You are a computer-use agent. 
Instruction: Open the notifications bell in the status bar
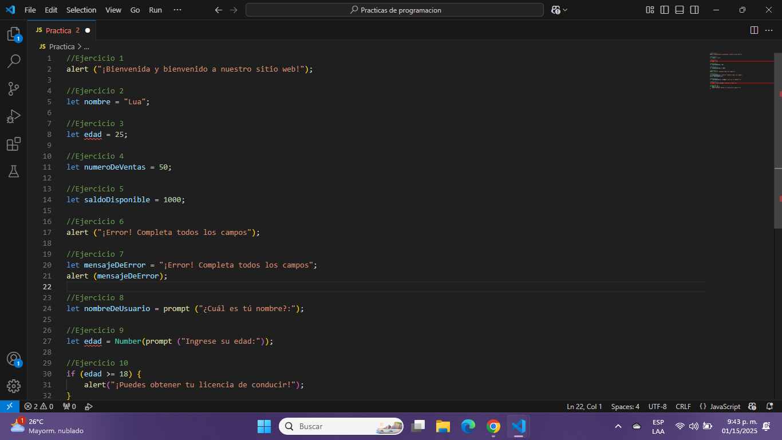click(x=769, y=406)
